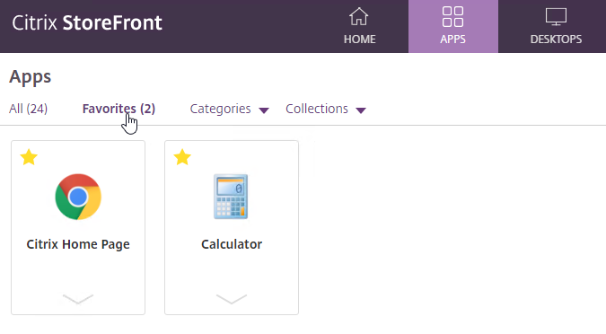Open the Collections dropdown
Screen dimensions: 606x334
click(325, 109)
